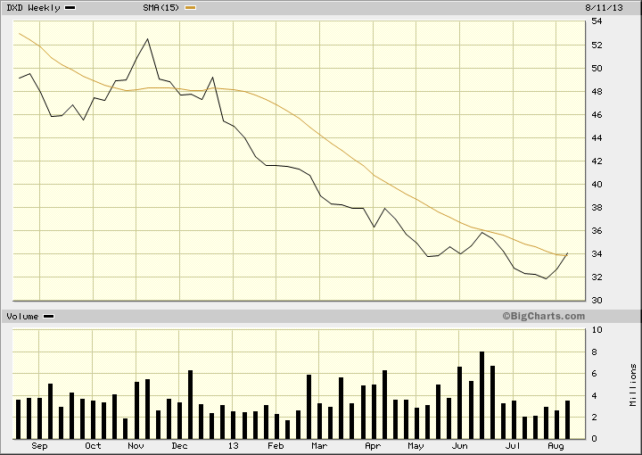Image resolution: width=642 pixels, height=455 pixels.
Task: Click the 6 volume axis label
Action: click(x=594, y=374)
